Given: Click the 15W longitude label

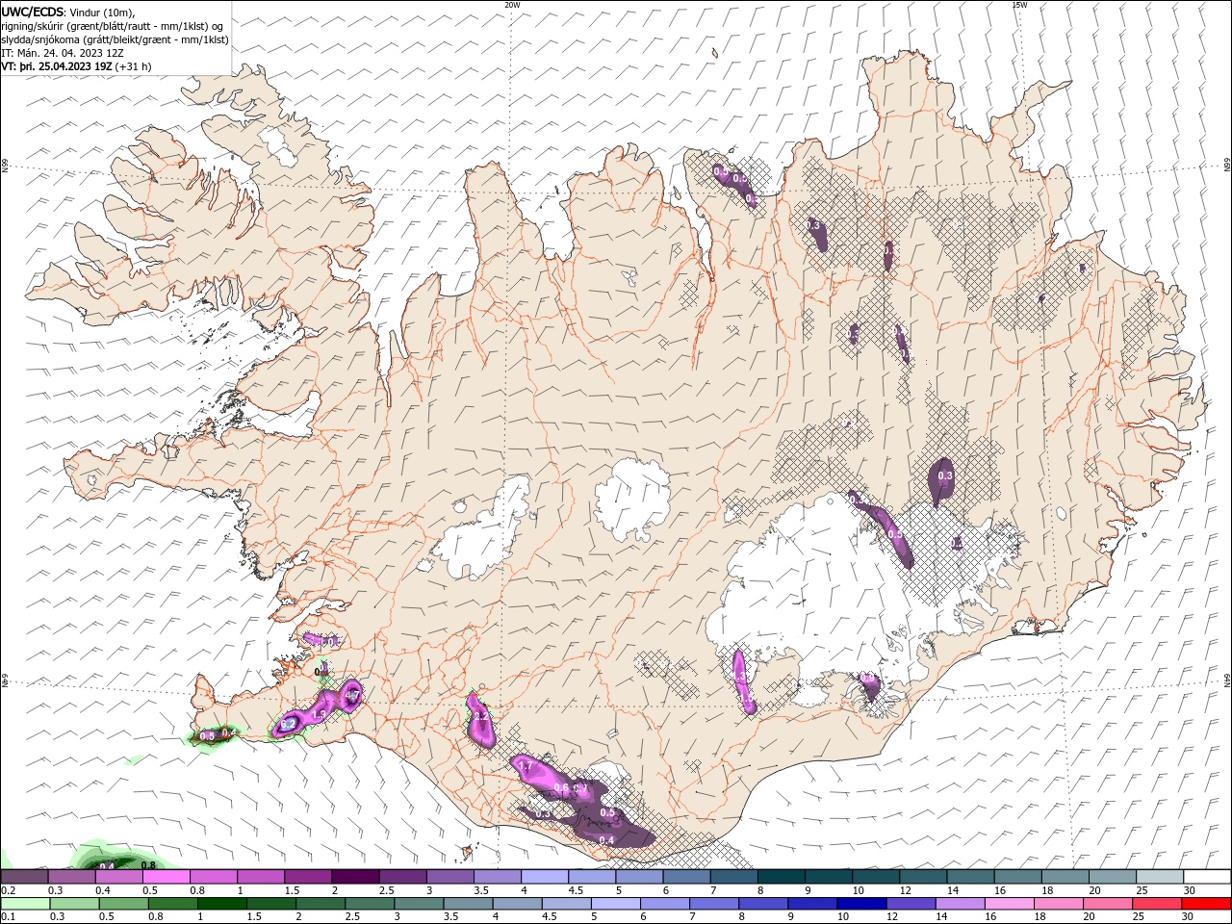Looking at the screenshot, I should (1019, 4).
